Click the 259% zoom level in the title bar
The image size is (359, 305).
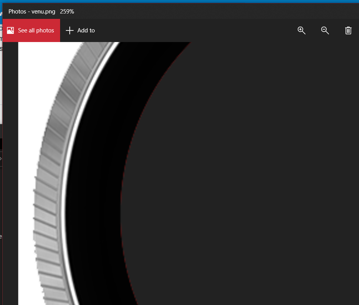[67, 12]
